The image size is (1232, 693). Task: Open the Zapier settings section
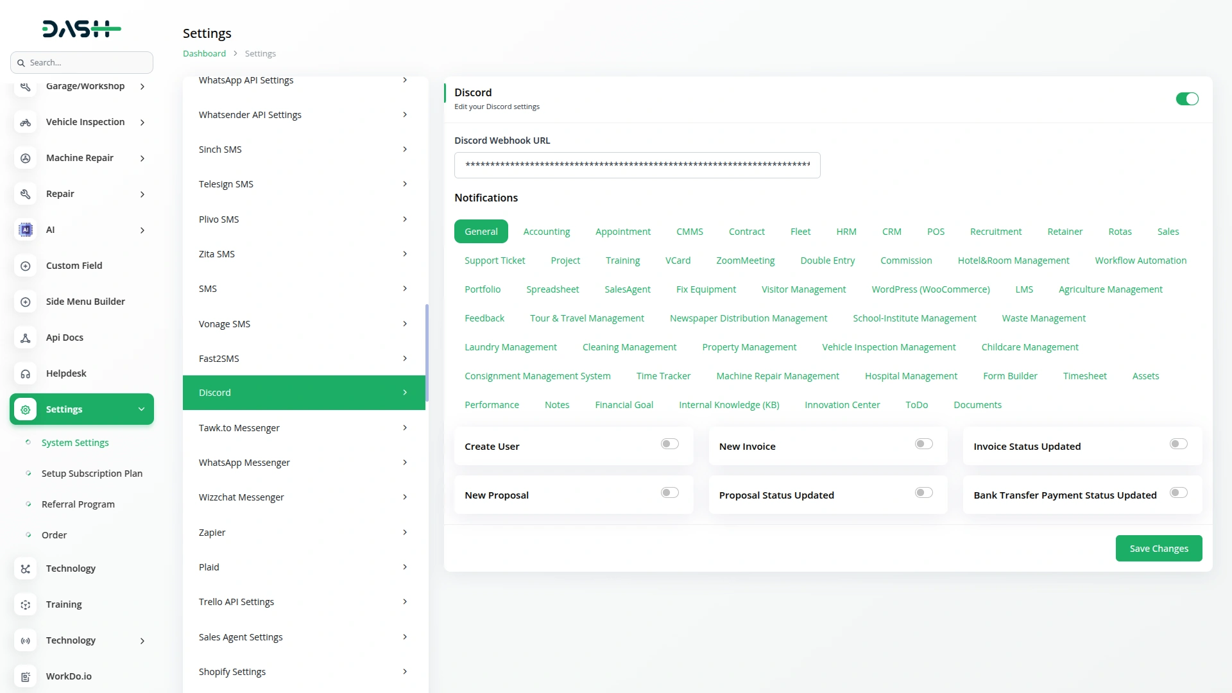[304, 533]
